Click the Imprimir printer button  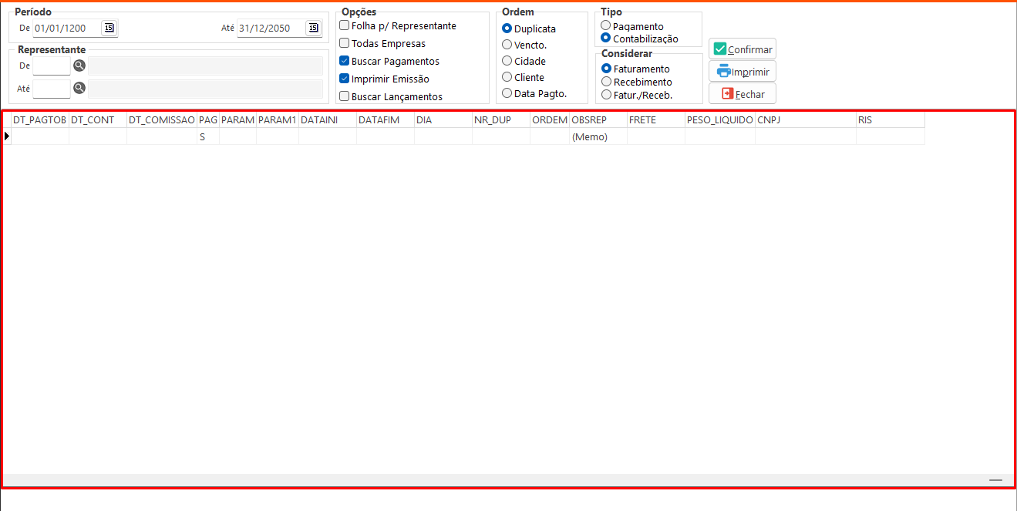point(742,72)
